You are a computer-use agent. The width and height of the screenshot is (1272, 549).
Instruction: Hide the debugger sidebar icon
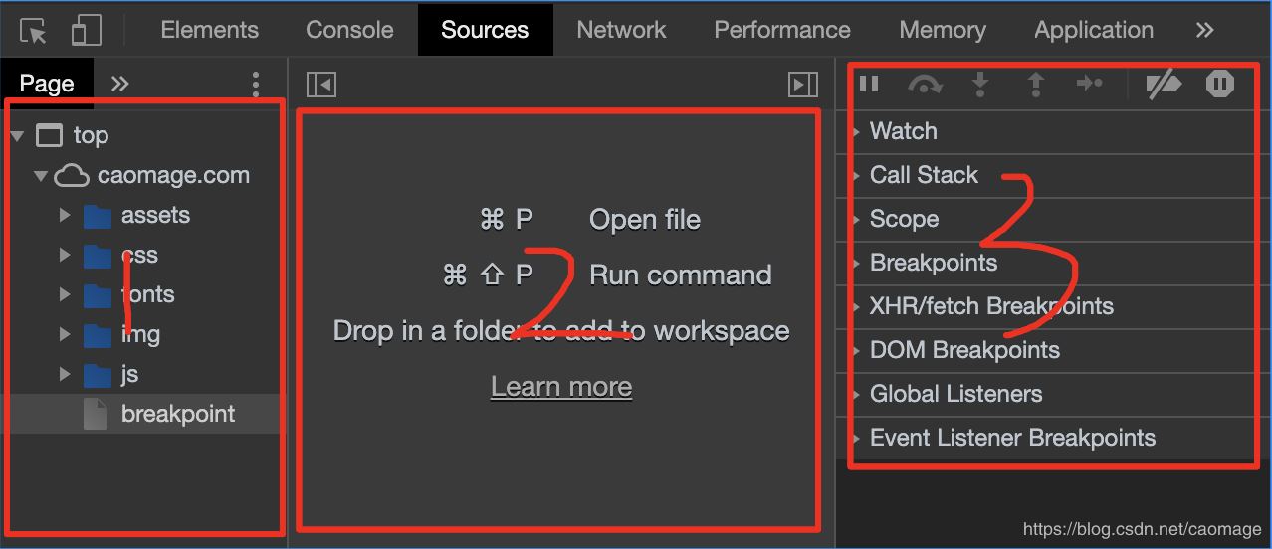point(803,85)
